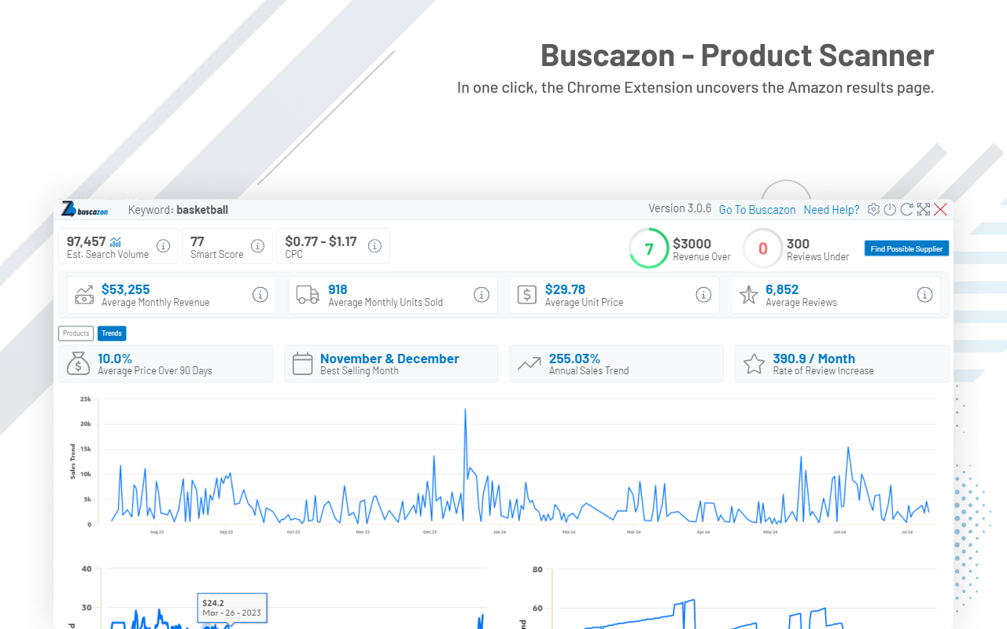Click the 390.9 / Month review rate

814,359
